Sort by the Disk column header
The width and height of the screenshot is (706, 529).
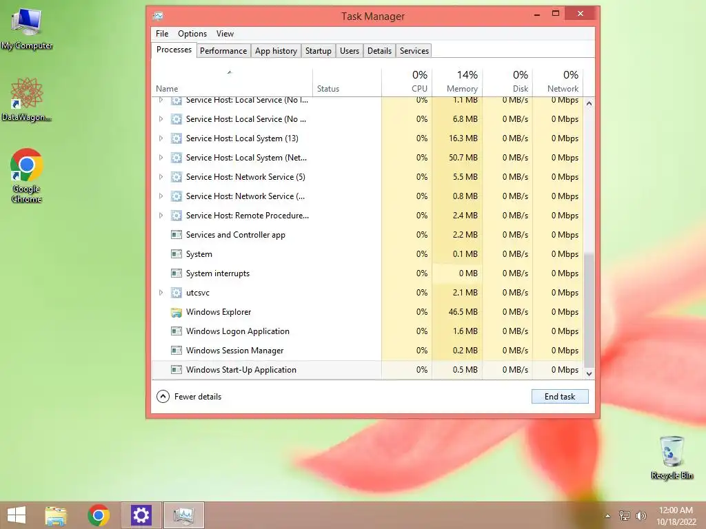click(x=508, y=83)
